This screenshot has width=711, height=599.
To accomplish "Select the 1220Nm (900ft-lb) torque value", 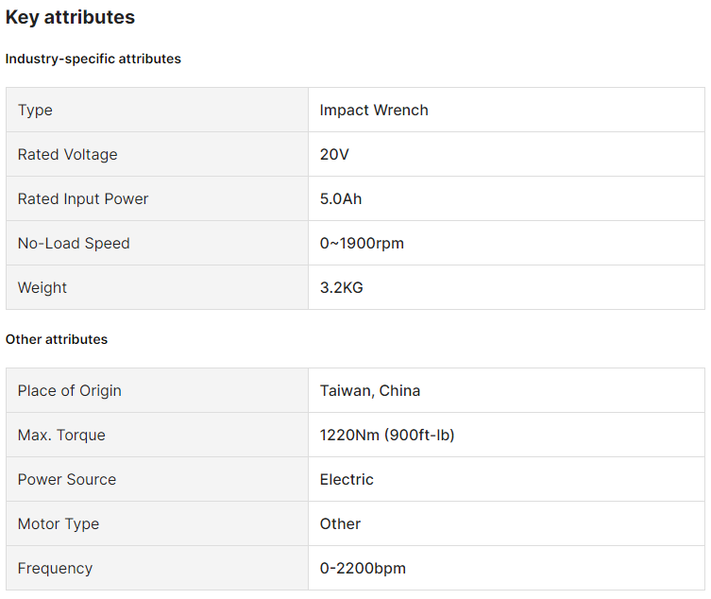I will 387,435.
